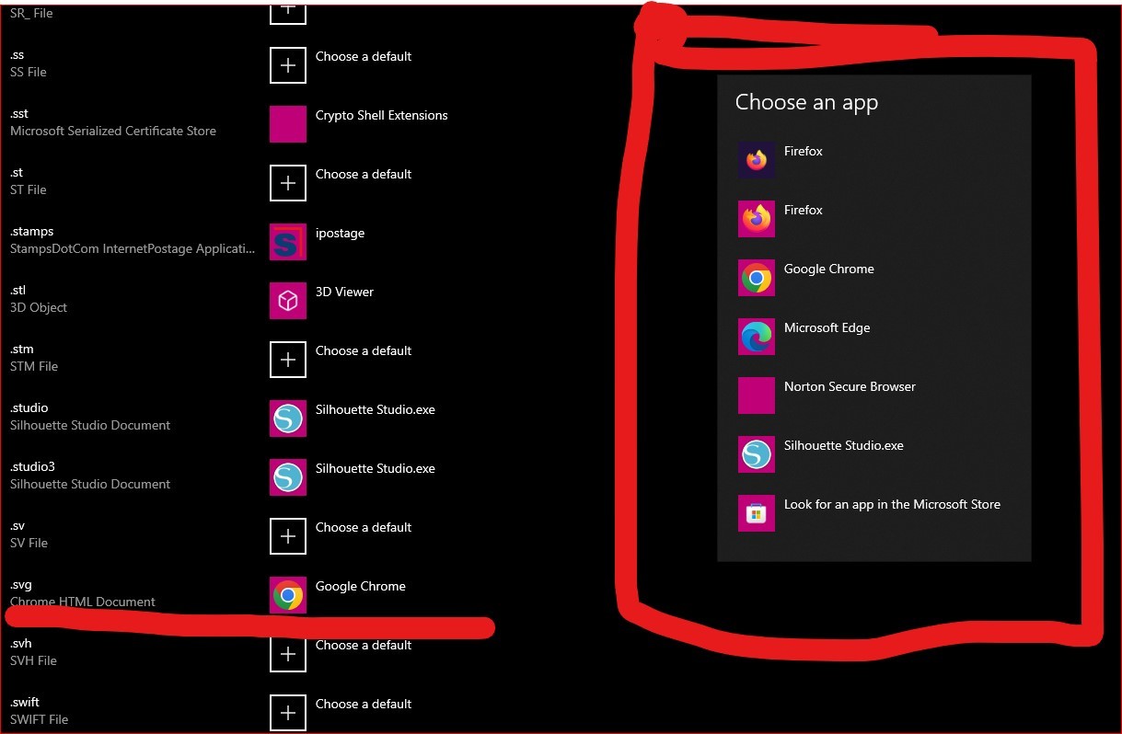
Task: Click the Google Chrome icon beside .svg
Action: pyautogui.click(x=287, y=595)
